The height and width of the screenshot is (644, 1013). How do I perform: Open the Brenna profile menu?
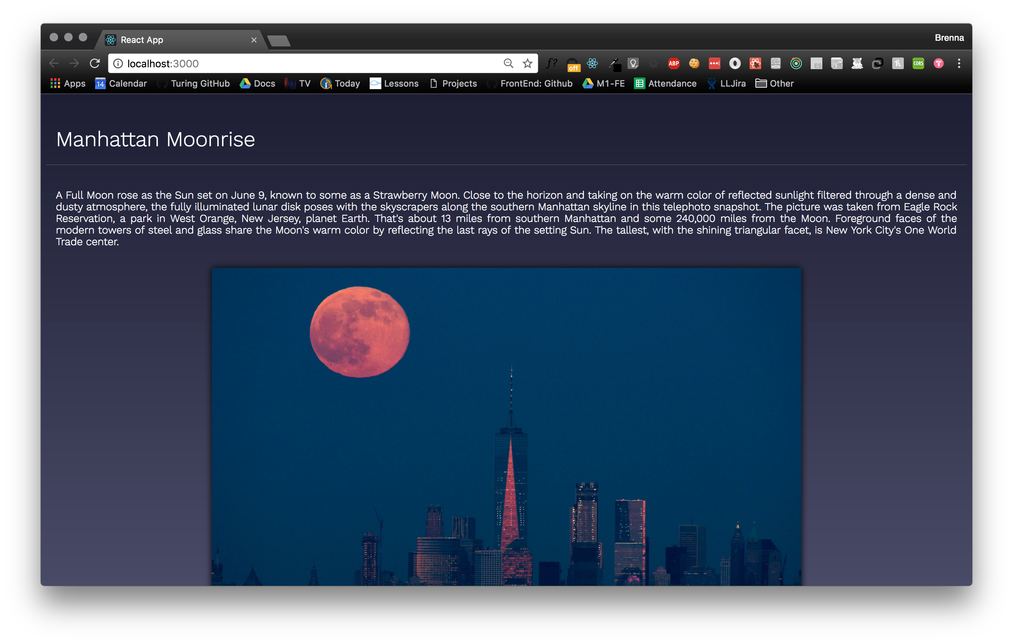(x=949, y=38)
